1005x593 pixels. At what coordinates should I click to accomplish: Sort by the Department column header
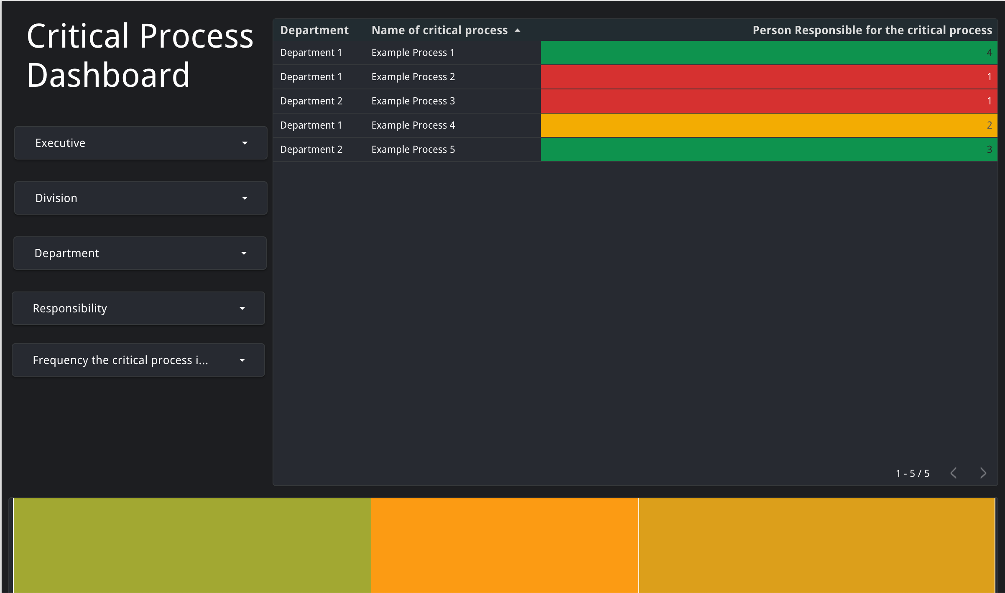[x=314, y=30]
